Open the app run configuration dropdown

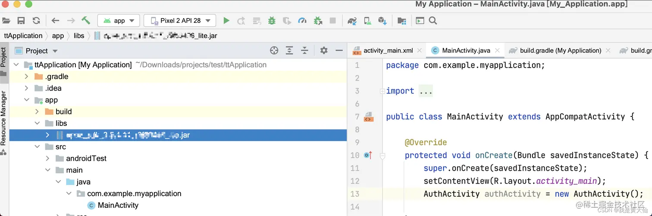tap(119, 21)
